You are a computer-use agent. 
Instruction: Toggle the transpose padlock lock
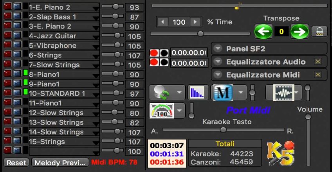coord(319,31)
